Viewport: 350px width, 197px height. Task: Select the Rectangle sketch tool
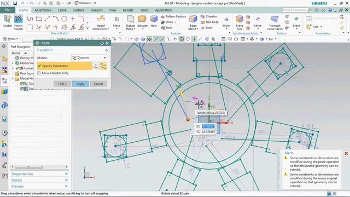pyautogui.click(x=39, y=19)
